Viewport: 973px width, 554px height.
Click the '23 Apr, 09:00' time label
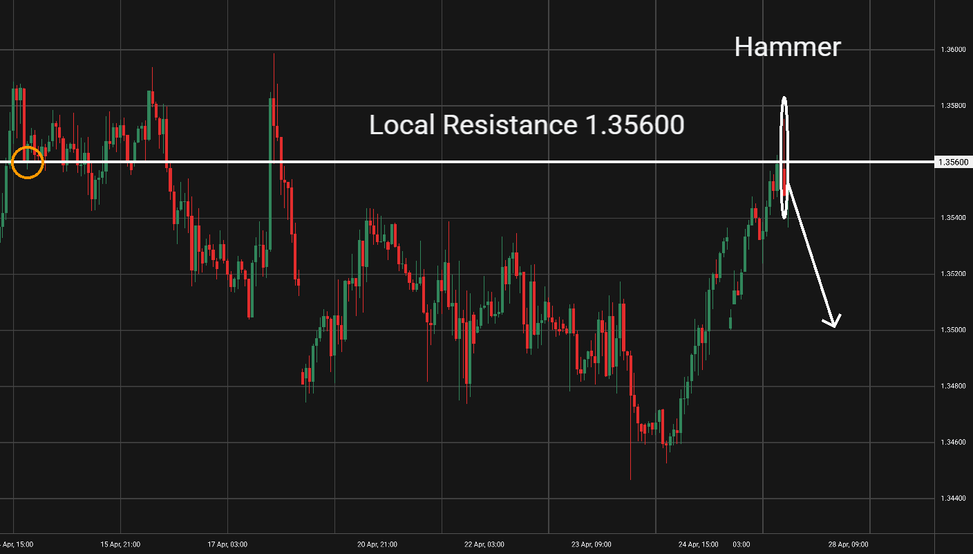[591, 544]
